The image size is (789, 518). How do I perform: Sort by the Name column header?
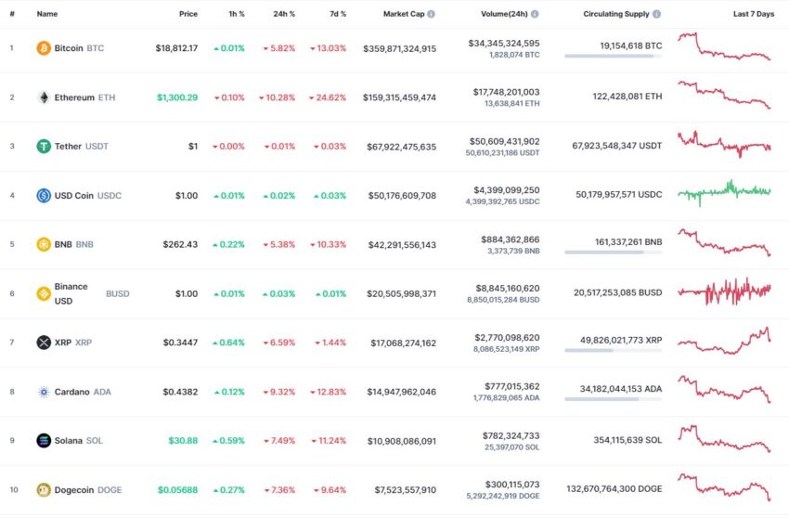click(x=46, y=14)
